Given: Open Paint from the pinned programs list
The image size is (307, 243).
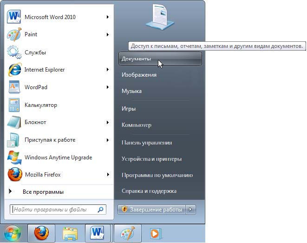Looking at the screenshot, I should click(31, 34).
